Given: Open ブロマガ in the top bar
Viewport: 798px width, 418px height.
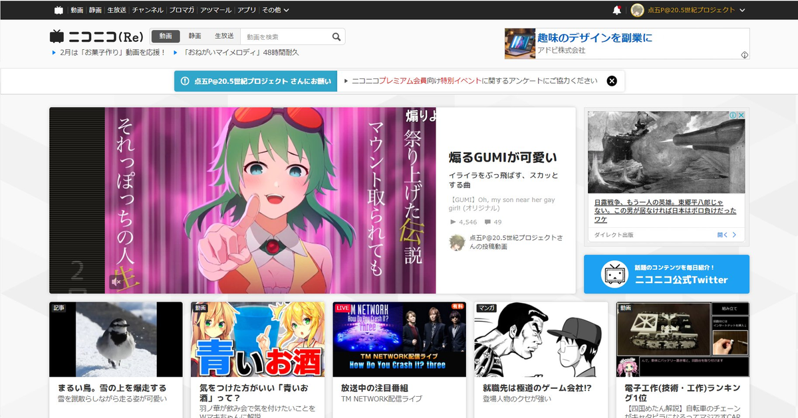Looking at the screenshot, I should click(x=182, y=10).
